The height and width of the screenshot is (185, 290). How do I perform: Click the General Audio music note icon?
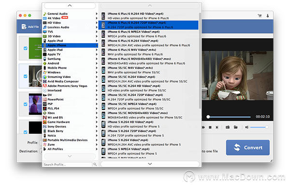(x=45, y=14)
